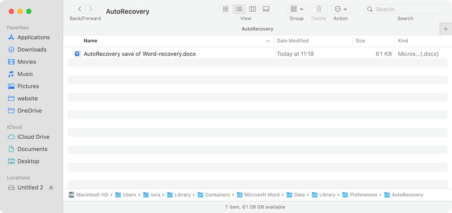Image resolution: width=452 pixels, height=213 pixels.
Task: Open the Group dropdown
Action: click(x=297, y=9)
